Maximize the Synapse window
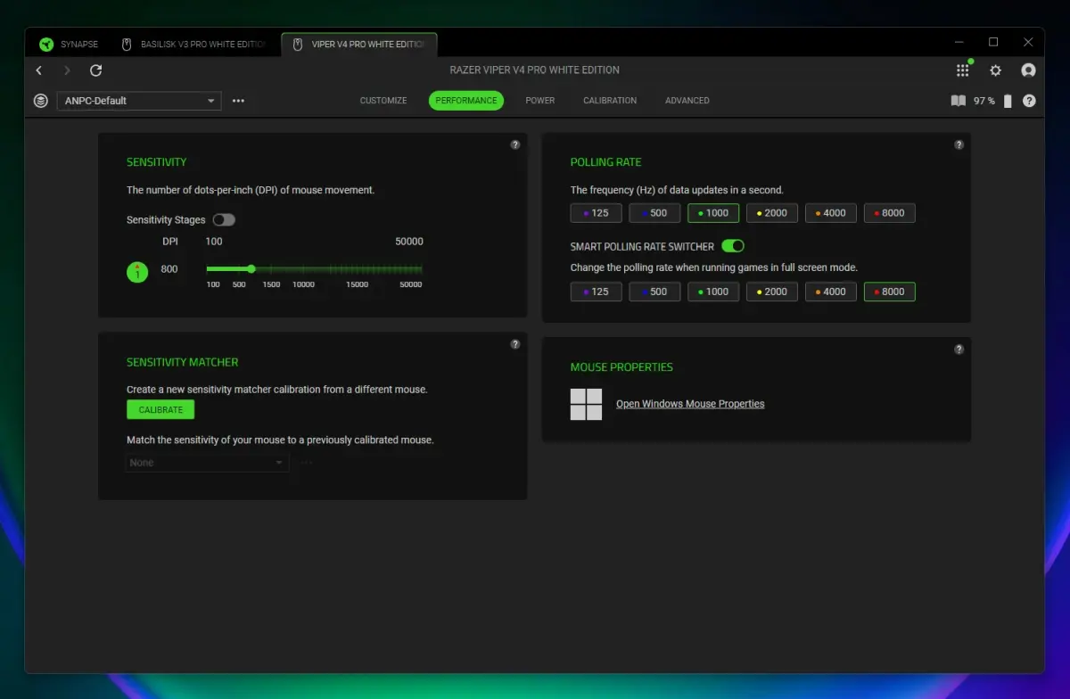The height and width of the screenshot is (699, 1070). [x=993, y=42]
